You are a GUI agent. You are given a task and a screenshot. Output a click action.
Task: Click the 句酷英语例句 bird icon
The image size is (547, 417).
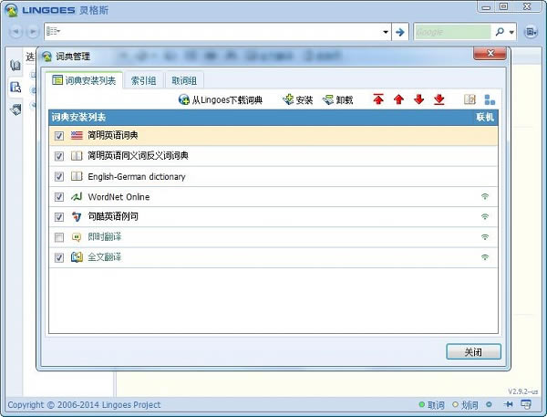[x=77, y=217]
